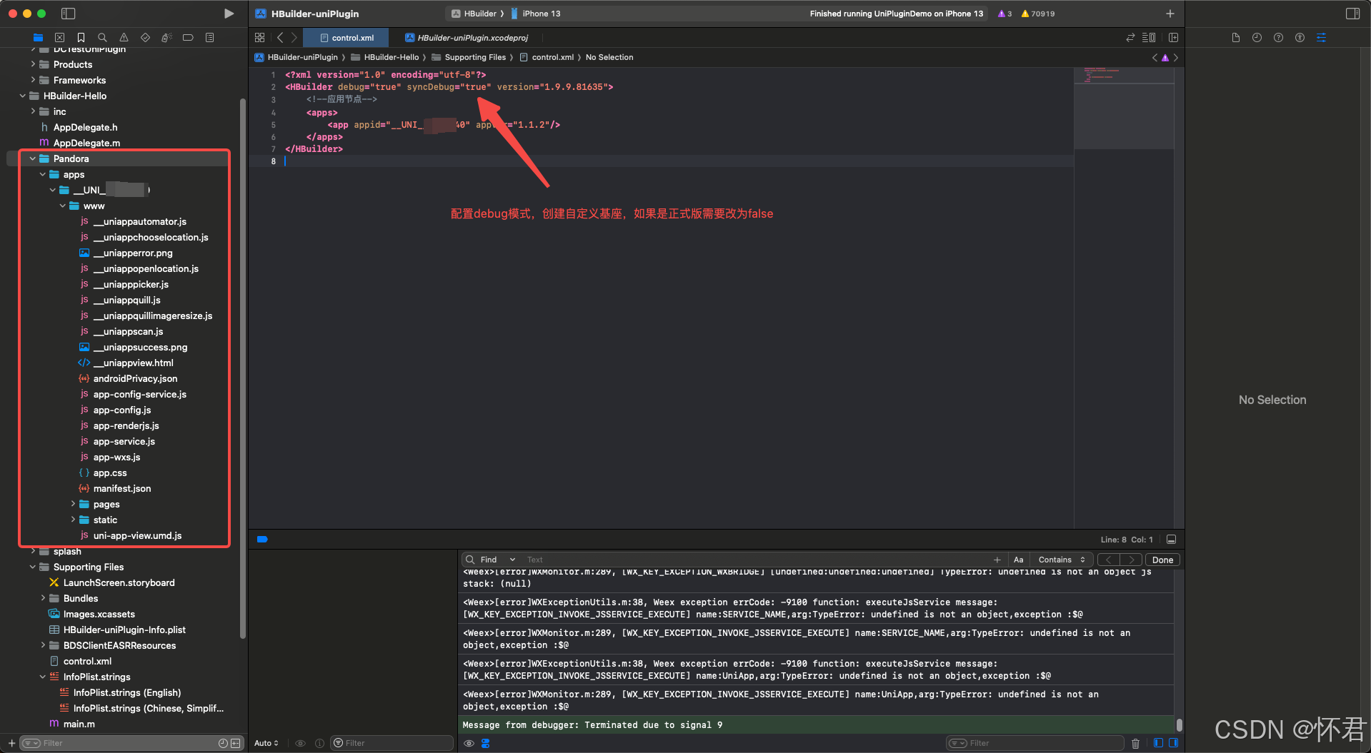Toggle recent files filter clock icon
The height and width of the screenshot is (753, 1371).
(223, 743)
